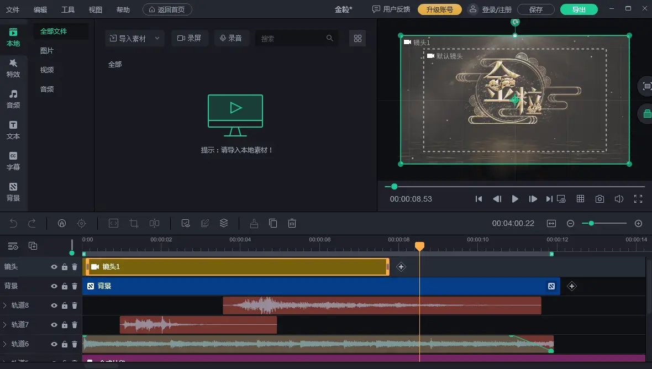Toggle visibility of 轨道6
652x369 pixels.
[54, 344]
